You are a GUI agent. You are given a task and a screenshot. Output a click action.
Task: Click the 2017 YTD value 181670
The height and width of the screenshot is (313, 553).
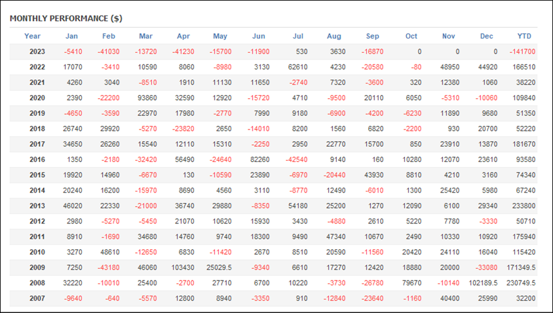tap(524, 144)
